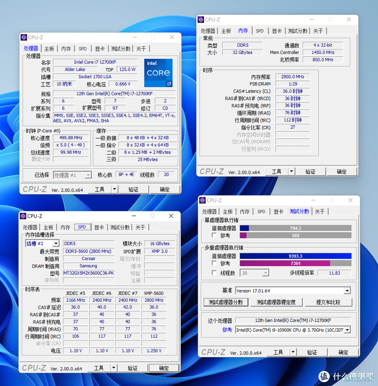Open the thread count 20 dropdown
The width and height of the screenshot is (378, 386).
pos(265,273)
